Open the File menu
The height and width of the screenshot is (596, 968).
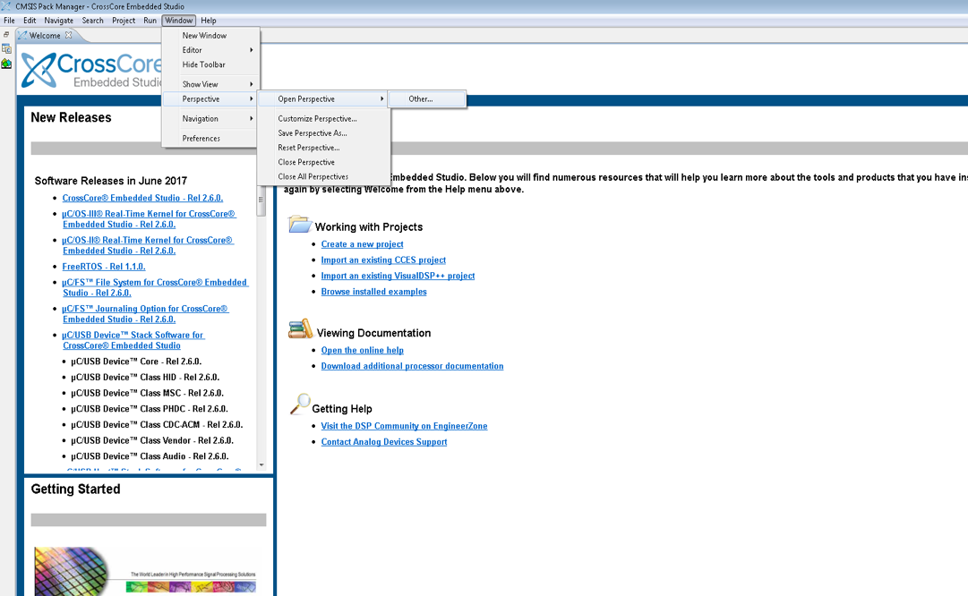pyautogui.click(x=9, y=21)
